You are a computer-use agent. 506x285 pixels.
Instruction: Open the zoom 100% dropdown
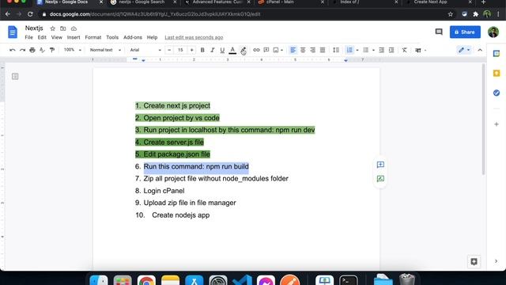tap(72, 50)
